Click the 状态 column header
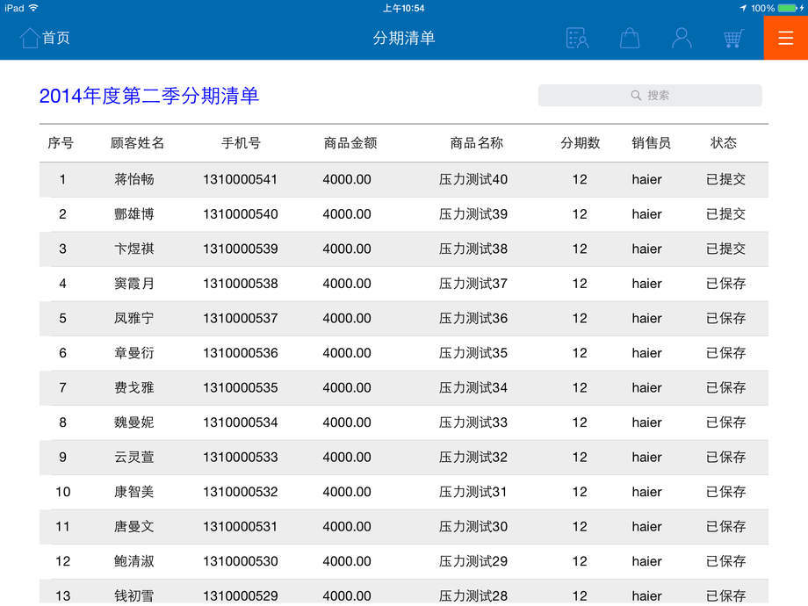The image size is (808, 606). pos(724,143)
